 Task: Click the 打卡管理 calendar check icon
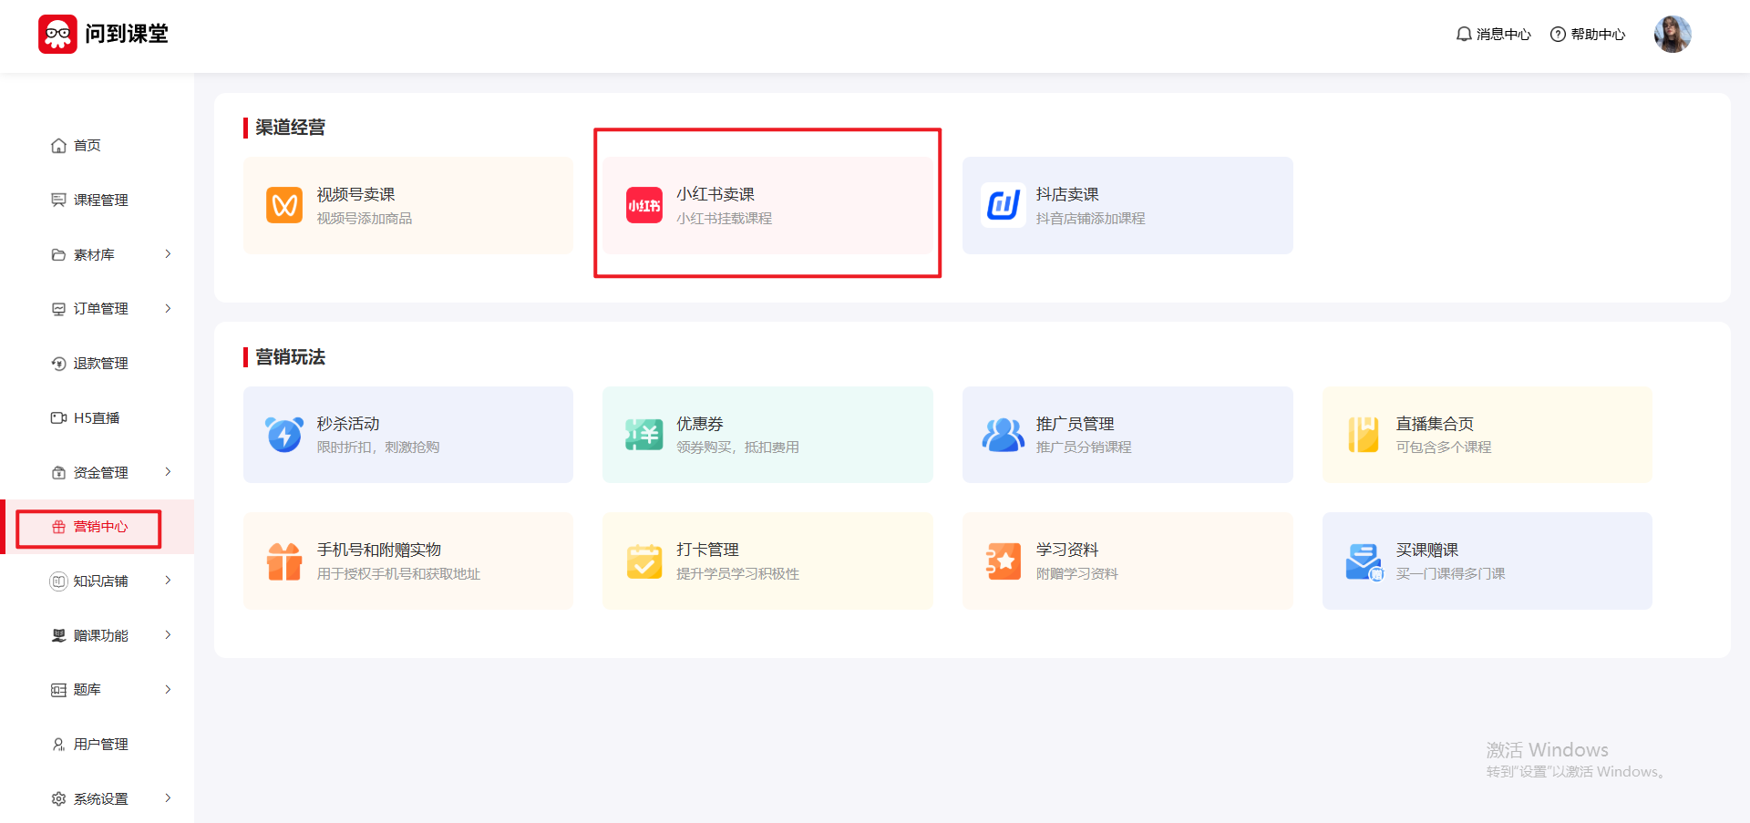(x=644, y=561)
